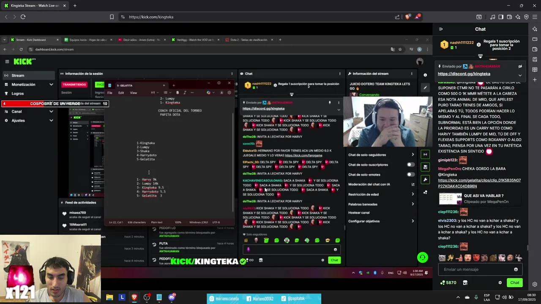541x304 pixels.
Task: Click green Chat button in streamed dashboard
Action: pos(334,260)
